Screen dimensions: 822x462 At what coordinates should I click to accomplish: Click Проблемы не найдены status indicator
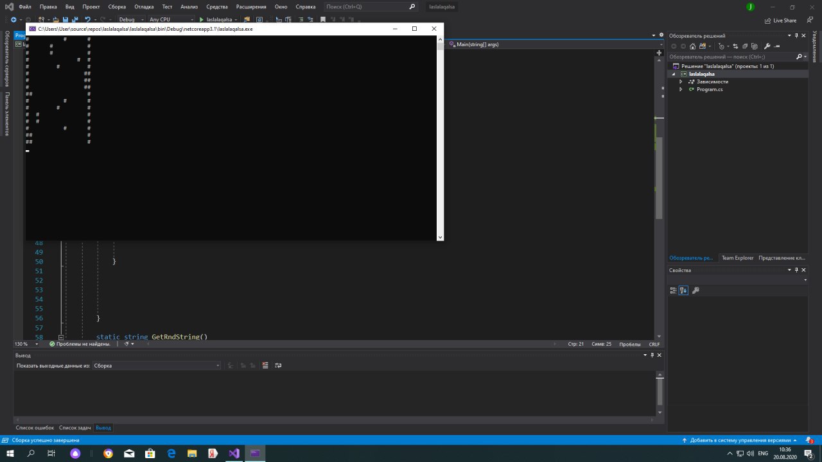click(x=80, y=344)
